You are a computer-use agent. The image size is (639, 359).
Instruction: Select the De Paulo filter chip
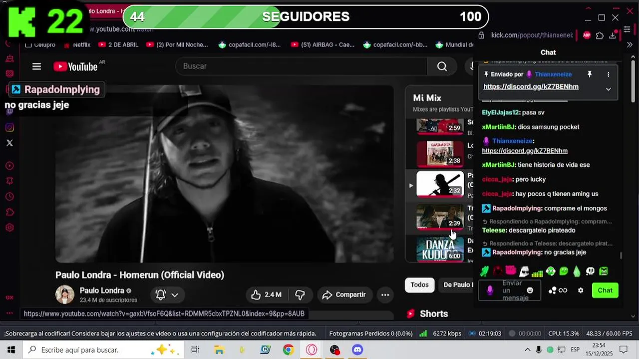(457, 285)
